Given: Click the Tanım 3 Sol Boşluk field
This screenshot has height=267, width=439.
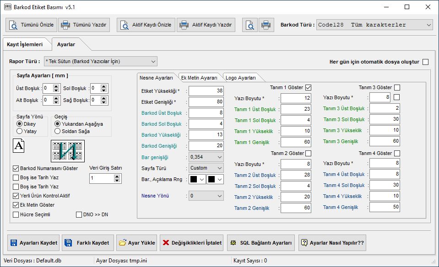Looking at the screenshot, I should click(x=385, y=119).
